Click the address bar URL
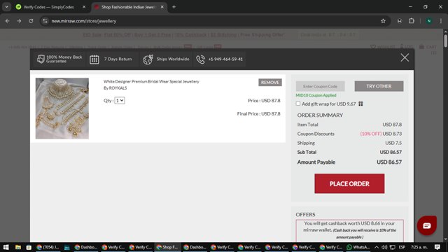 84,21
